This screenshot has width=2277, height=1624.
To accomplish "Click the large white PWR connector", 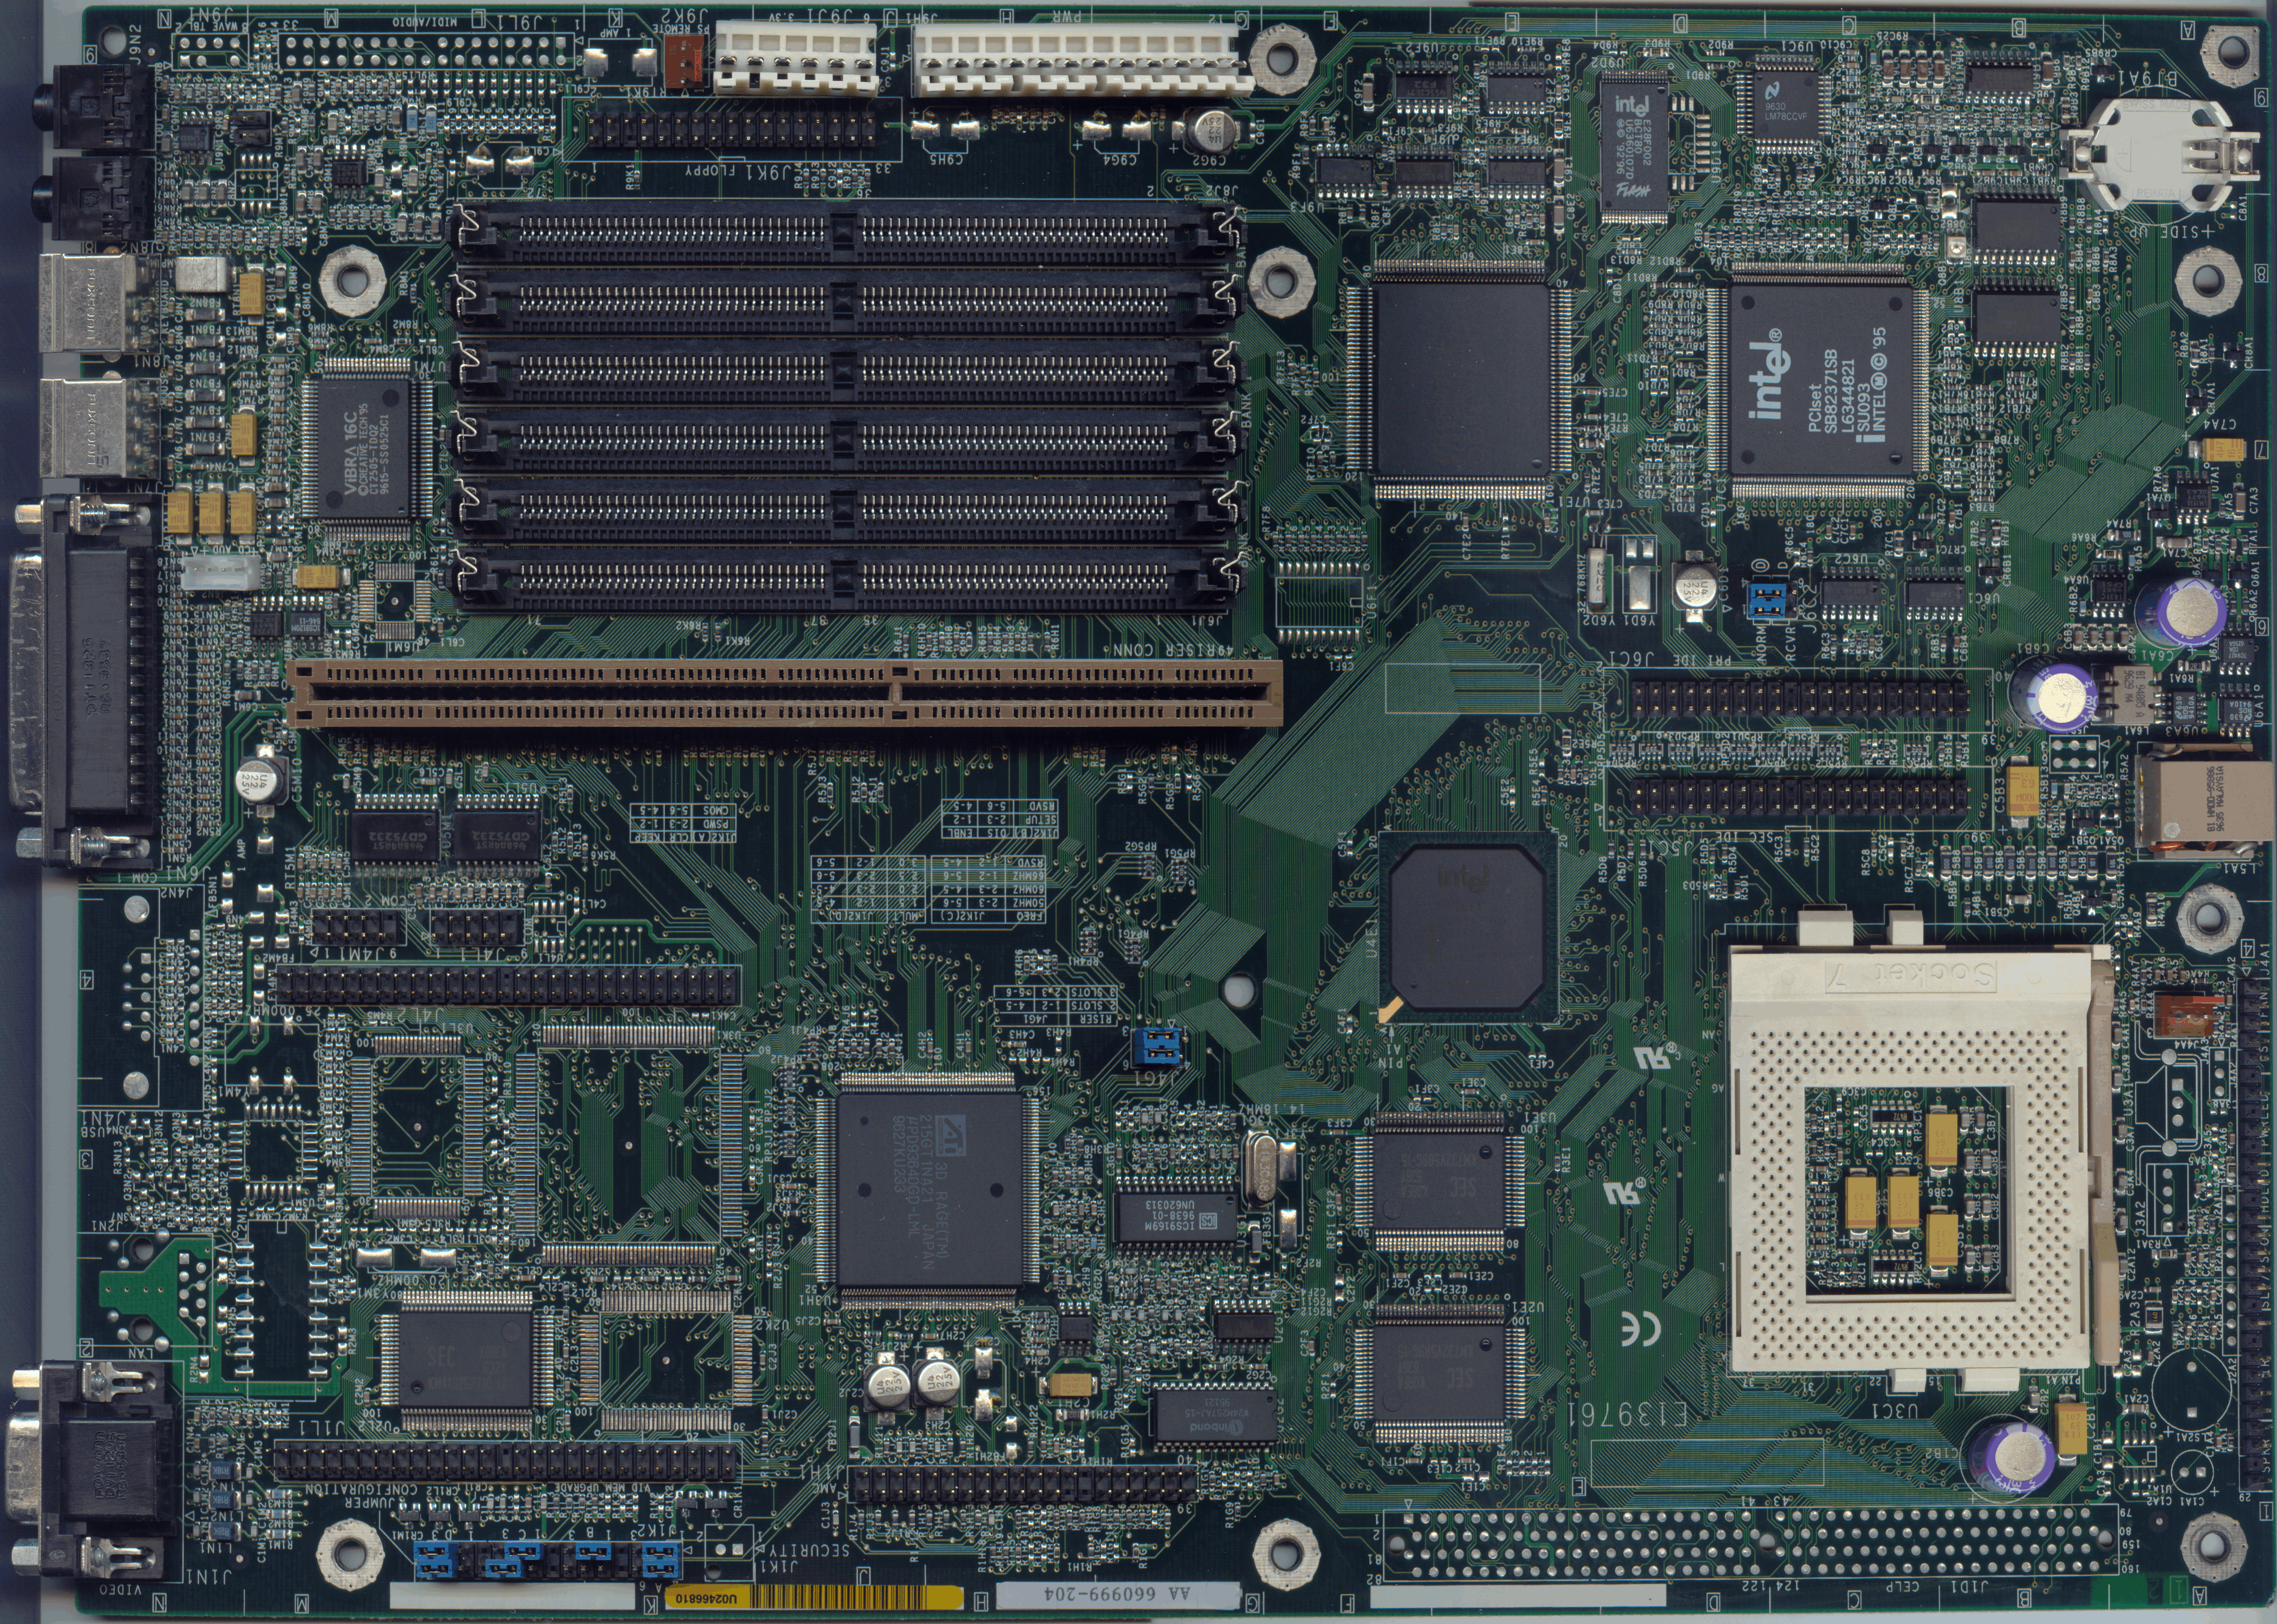I will (1082, 60).
